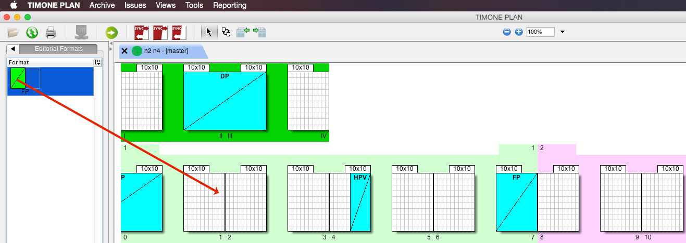Open the folder icon in the toolbar
686x243 pixels.
click(x=13, y=33)
